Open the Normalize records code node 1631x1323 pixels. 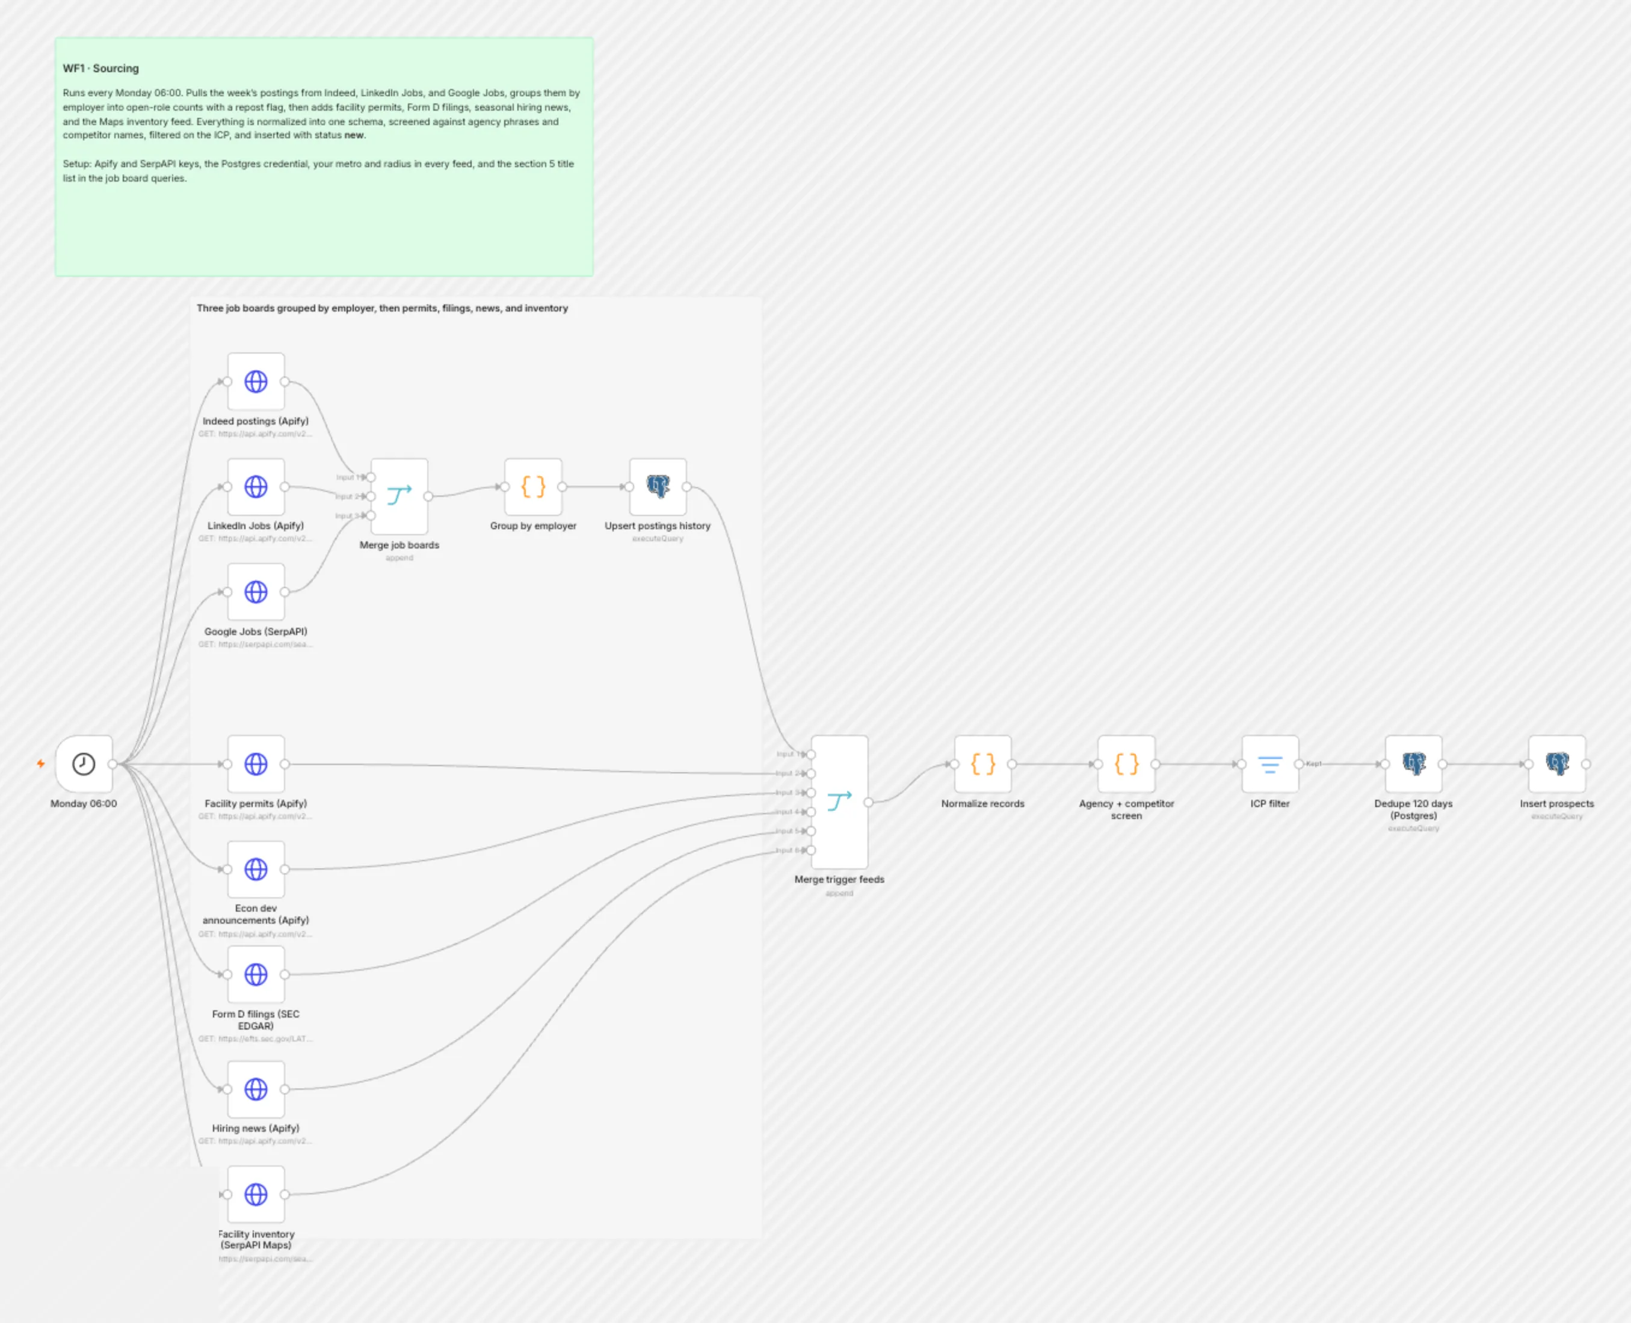pos(983,764)
